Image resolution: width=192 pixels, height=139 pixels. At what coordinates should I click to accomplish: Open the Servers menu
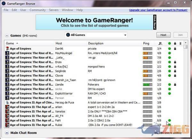coord(53,10)
